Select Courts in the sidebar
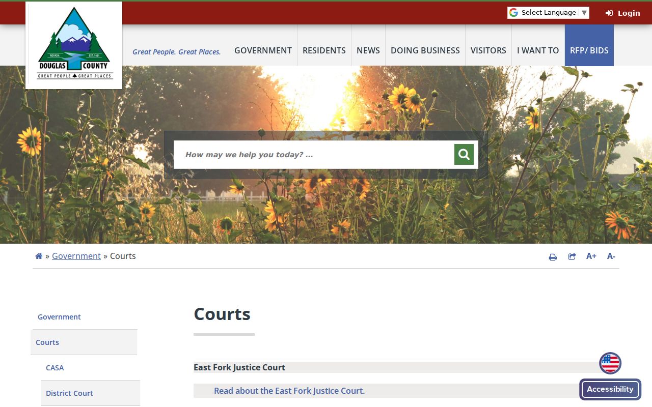 click(x=84, y=342)
